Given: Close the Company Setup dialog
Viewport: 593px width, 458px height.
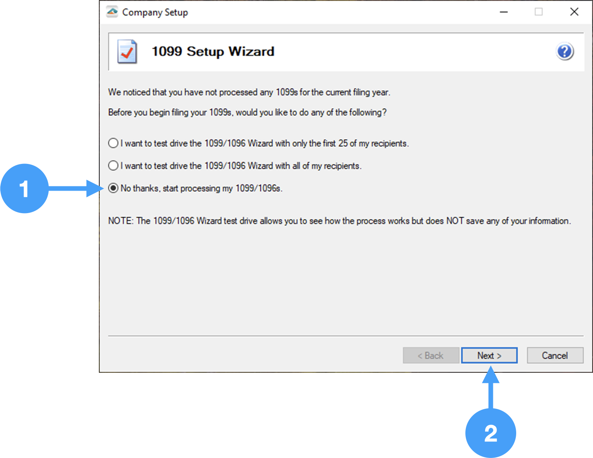Looking at the screenshot, I should (x=574, y=12).
